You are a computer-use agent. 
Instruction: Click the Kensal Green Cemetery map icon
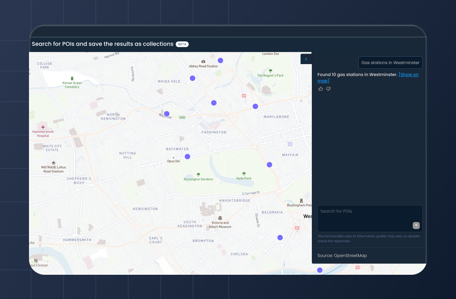tap(72, 78)
